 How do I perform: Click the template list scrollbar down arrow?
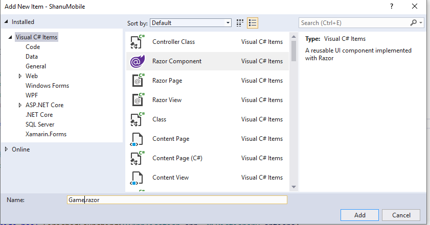coord(293,187)
